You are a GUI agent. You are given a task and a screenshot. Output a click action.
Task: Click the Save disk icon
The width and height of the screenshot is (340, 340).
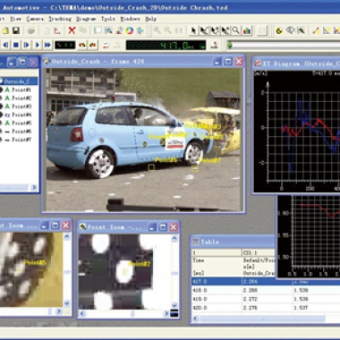[x=16, y=30]
